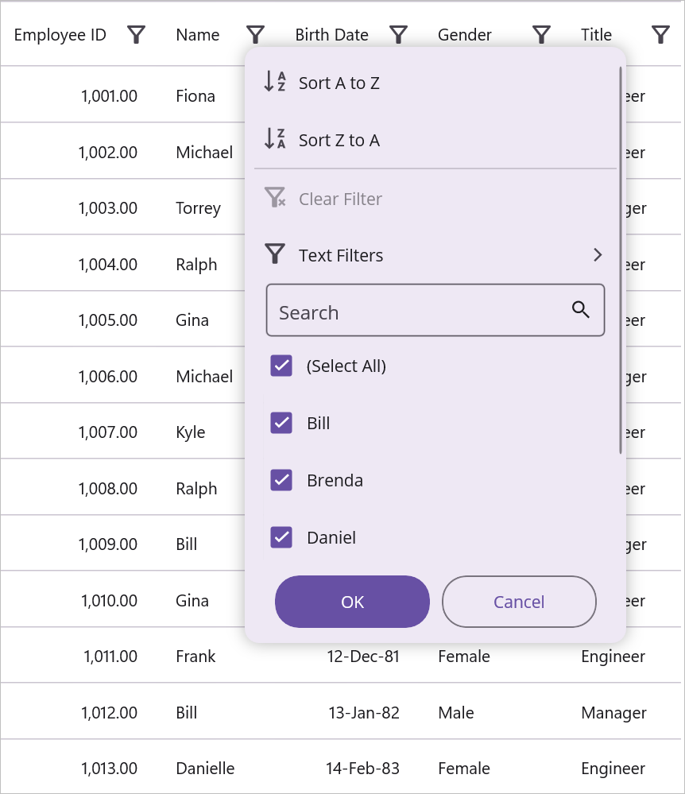Click the Name column filter icon
Screen dimensions: 685x794
click(x=255, y=34)
